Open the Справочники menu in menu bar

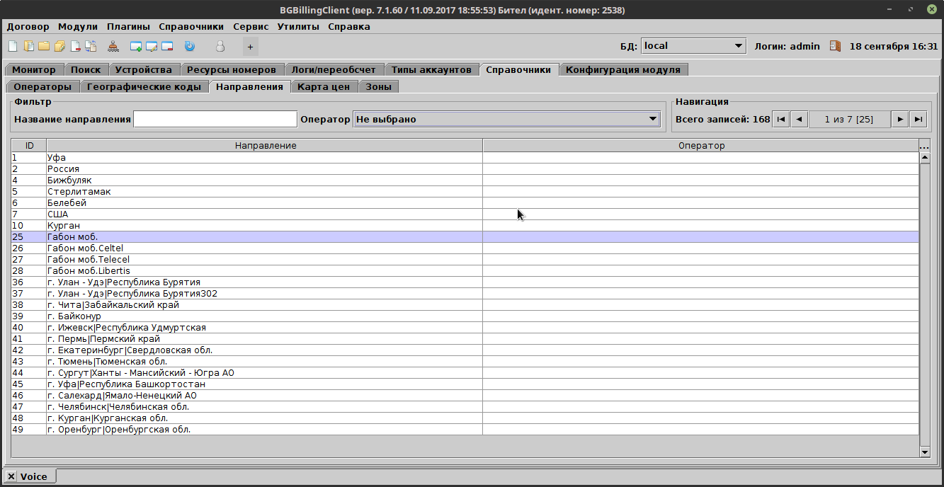point(191,26)
